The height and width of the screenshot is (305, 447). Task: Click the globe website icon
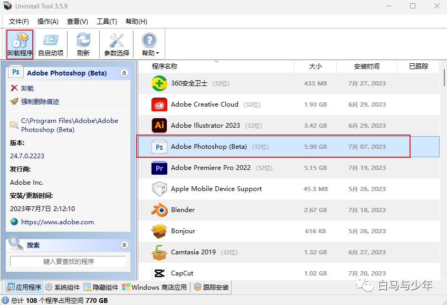pos(14,222)
